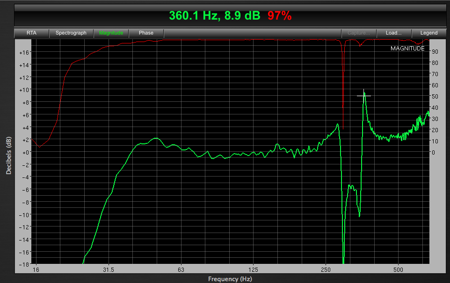
Task: Click the 50 coherence scale label
Action: coord(435,97)
